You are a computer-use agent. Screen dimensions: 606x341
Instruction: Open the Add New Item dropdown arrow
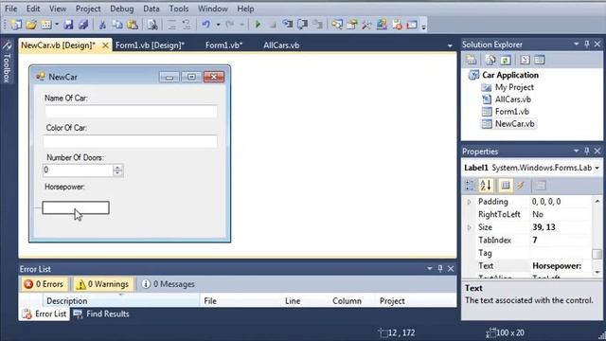(x=57, y=25)
